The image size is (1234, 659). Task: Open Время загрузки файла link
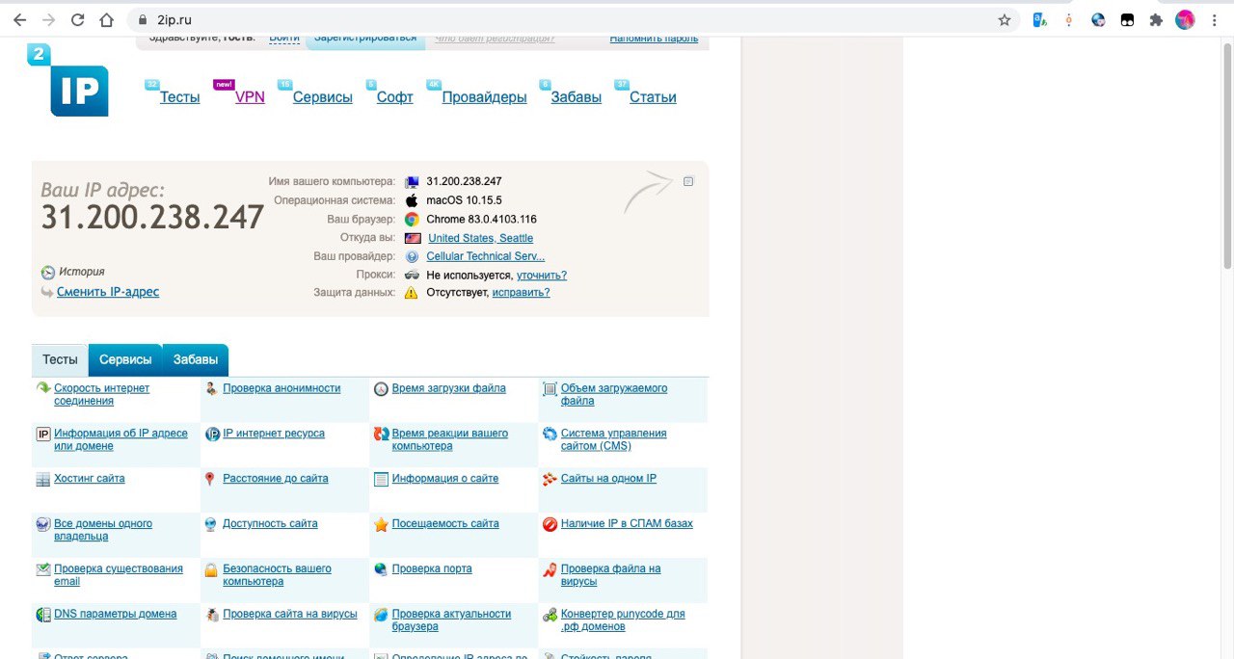(449, 388)
